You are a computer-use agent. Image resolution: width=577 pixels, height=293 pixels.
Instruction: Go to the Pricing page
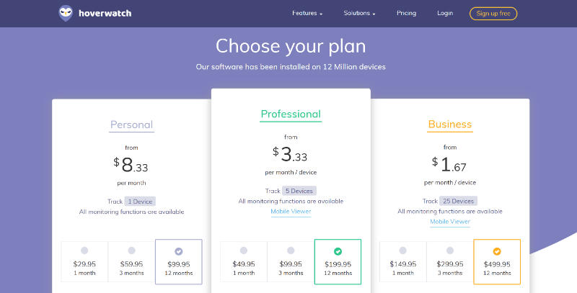407,13
